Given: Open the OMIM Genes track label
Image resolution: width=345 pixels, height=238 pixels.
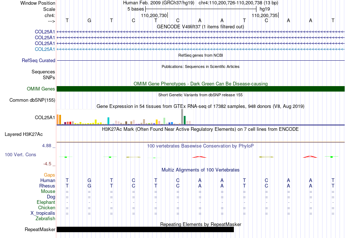Looking at the screenshot, I should (x=41, y=89).
